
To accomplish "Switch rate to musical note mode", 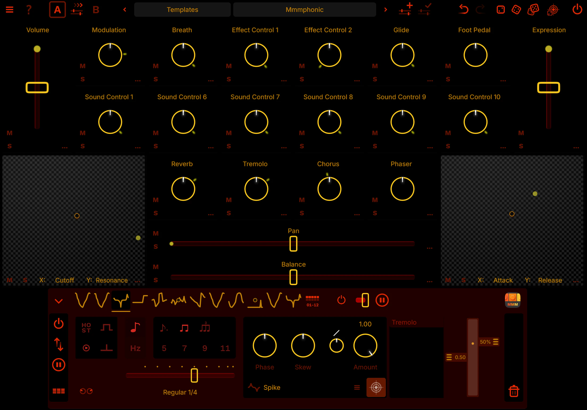I will tap(135, 327).
